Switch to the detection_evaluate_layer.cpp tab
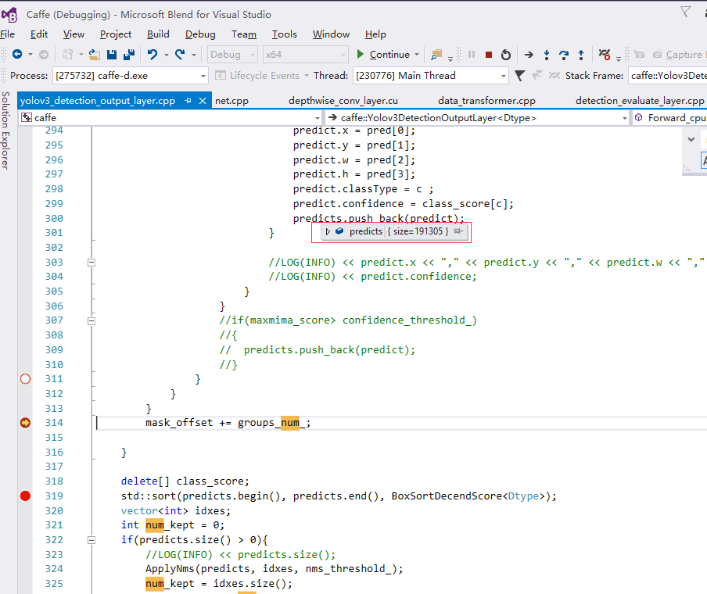Image resolution: width=707 pixels, height=594 pixels. point(640,101)
